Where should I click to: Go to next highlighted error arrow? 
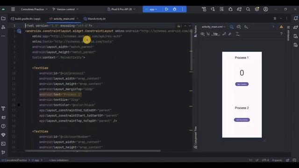click(190, 26)
